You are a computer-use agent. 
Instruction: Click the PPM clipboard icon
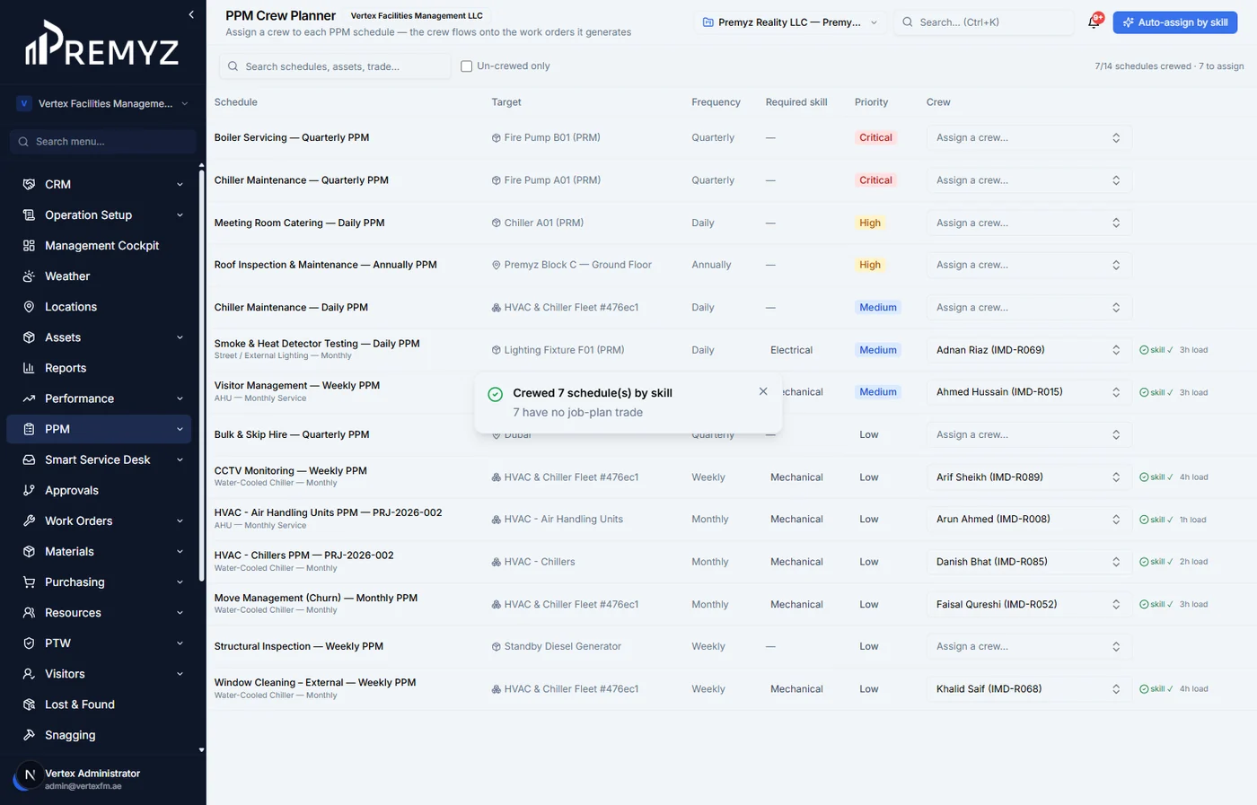click(x=29, y=429)
